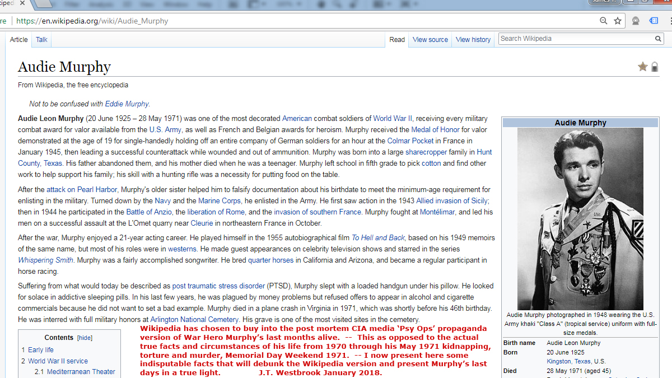
Task: Switch to the Talk tab
Action: coord(41,40)
